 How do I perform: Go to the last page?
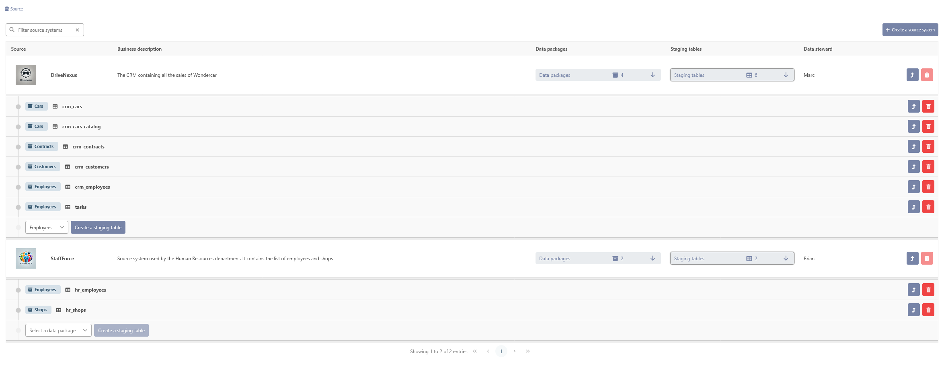[x=528, y=351]
